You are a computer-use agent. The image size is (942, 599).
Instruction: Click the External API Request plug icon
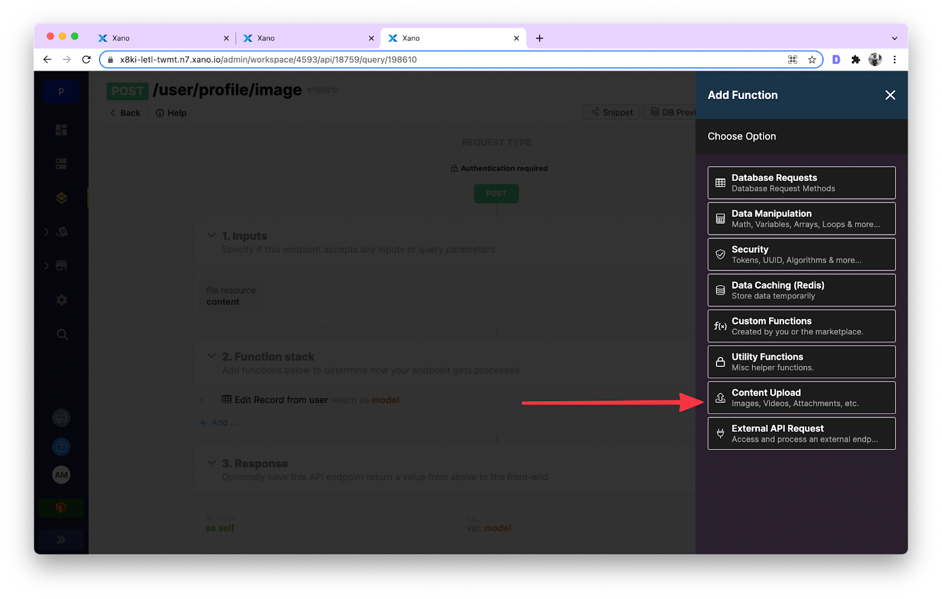coord(720,434)
